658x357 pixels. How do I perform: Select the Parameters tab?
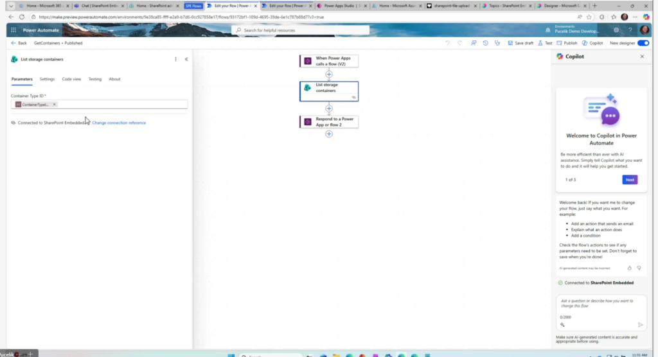[x=22, y=79]
